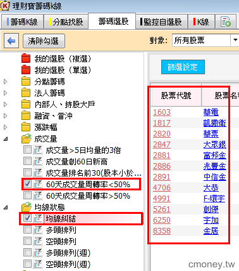Click the filter icon beside 空頭排列(週)
Image resolution: width=239 pixels, height=271 pixels.
point(38,264)
